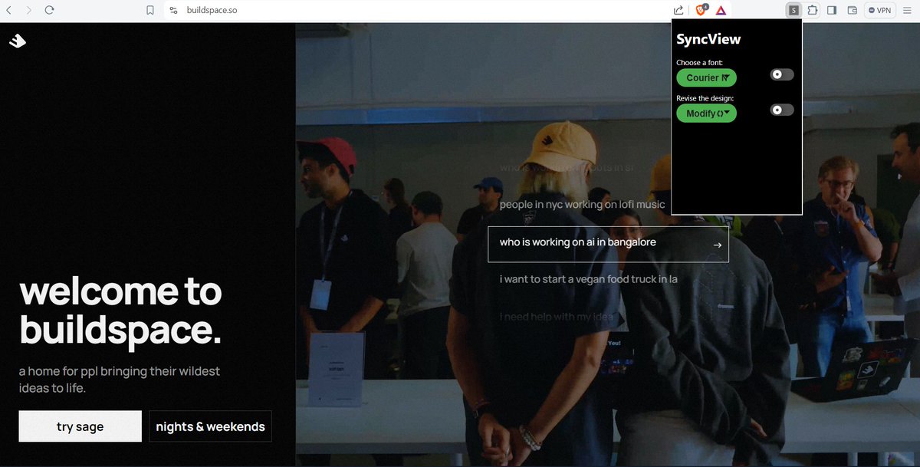This screenshot has width=920, height=467.
Task: Click the 'welcome to buildspace.' heading
Action: pyautogui.click(x=120, y=311)
